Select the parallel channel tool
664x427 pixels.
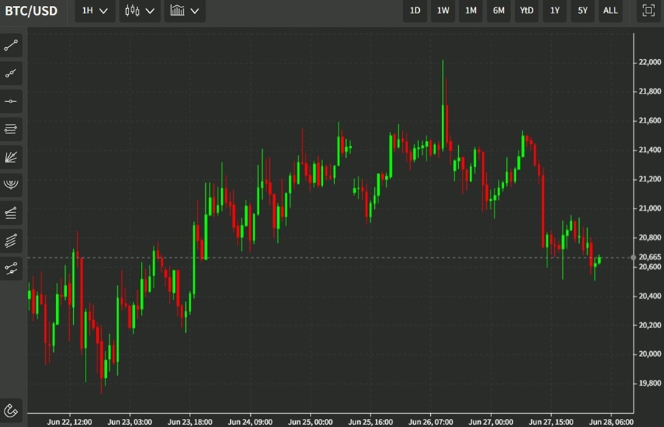pos(11,240)
